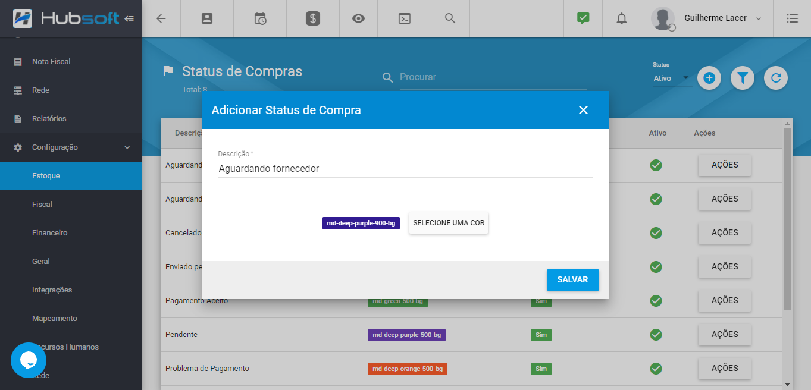Click AÇÕES button in Problema de Pagamento row
The width and height of the screenshot is (811, 390).
(725, 369)
